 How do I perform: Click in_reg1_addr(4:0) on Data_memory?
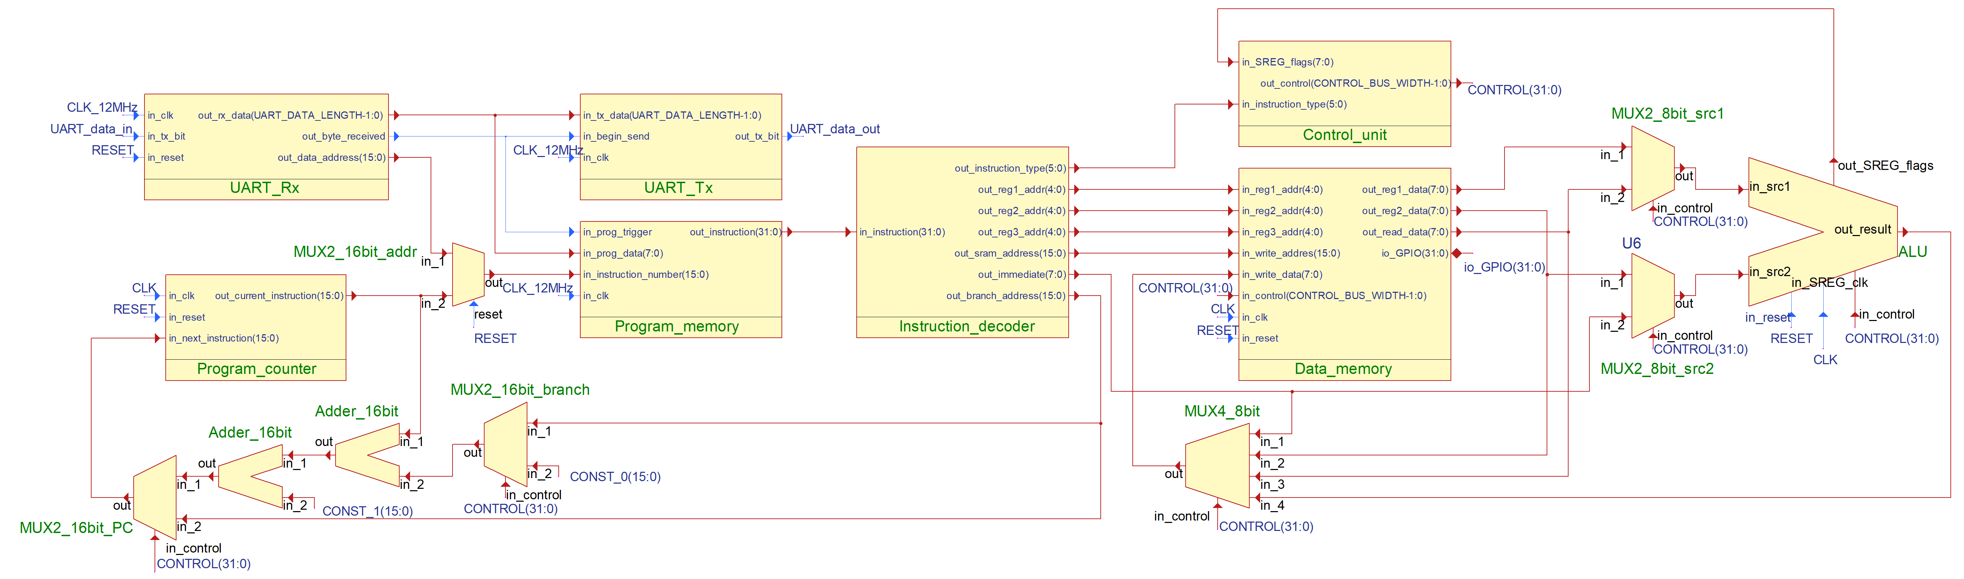pos(1282,190)
